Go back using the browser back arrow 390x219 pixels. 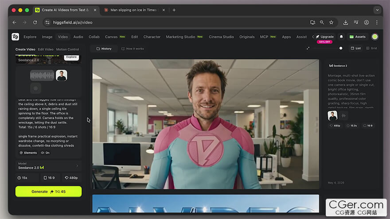(15, 23)
